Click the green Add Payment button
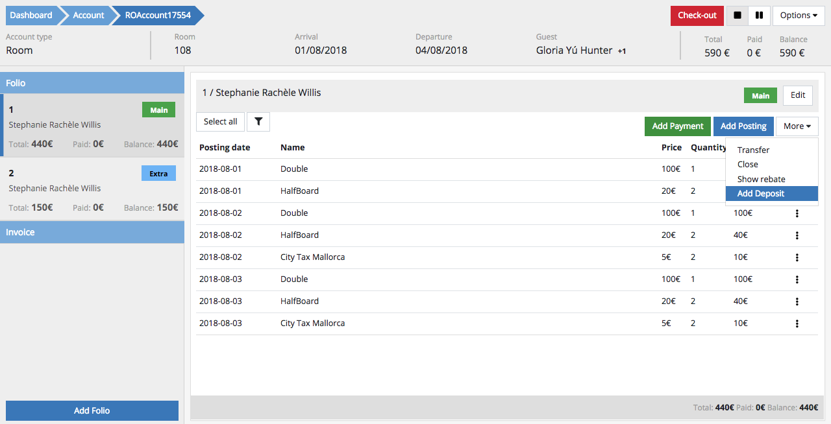This screenshot has height=424, width=831. pyautogui.click(x=678, y=126)
